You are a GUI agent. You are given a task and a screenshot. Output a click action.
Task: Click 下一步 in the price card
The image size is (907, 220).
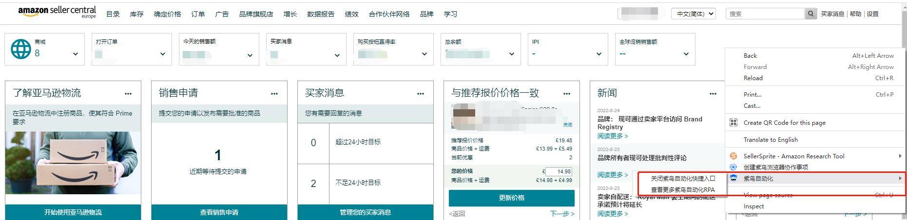[562, 214]
